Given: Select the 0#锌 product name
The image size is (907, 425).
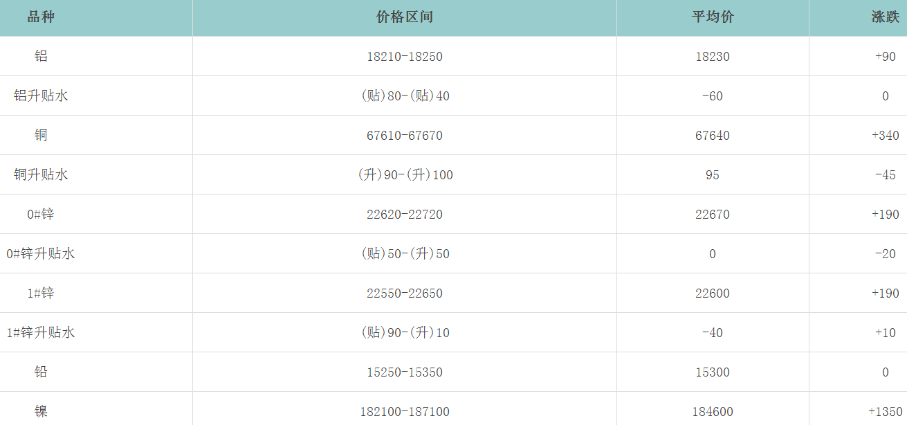Looking at the screenshot, I should pyautogui.click(x=41, y=214).
